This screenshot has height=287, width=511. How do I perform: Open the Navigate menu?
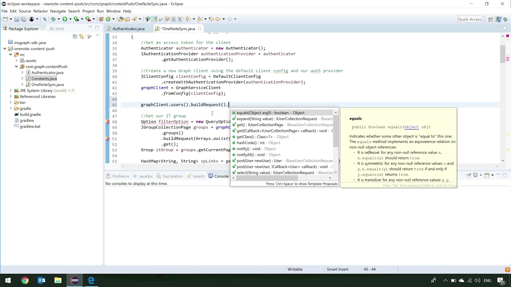(x=58, y=11)
